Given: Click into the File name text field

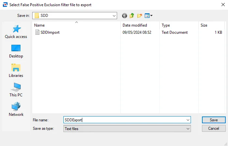Looking at the screenshot, I should [x=125, y=120].
